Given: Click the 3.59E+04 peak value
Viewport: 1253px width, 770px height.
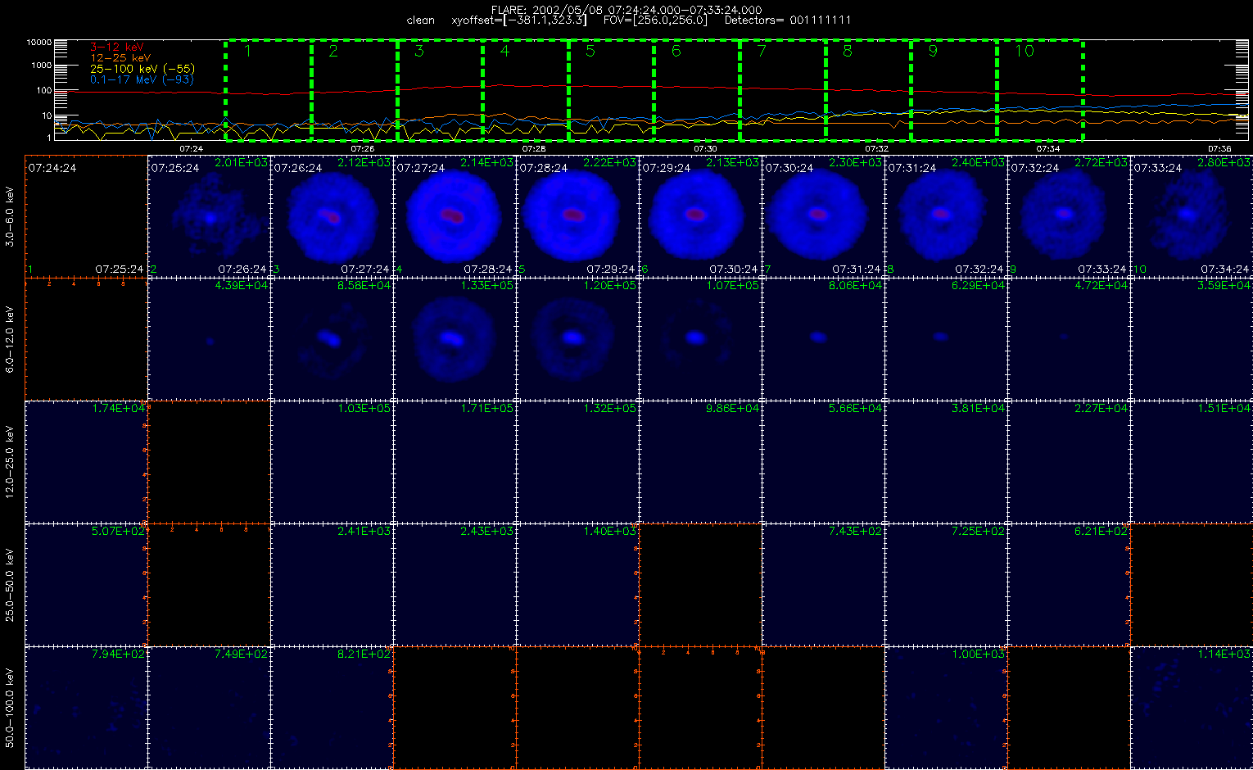Looking at the screenshot, I should pyautogui.click(x=1224, y=285).
